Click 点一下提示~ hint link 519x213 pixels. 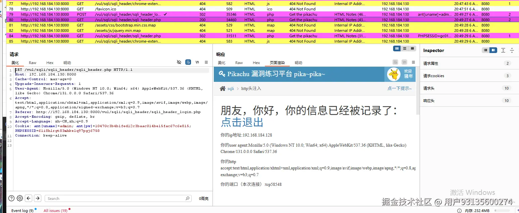(x=399, y=88)
